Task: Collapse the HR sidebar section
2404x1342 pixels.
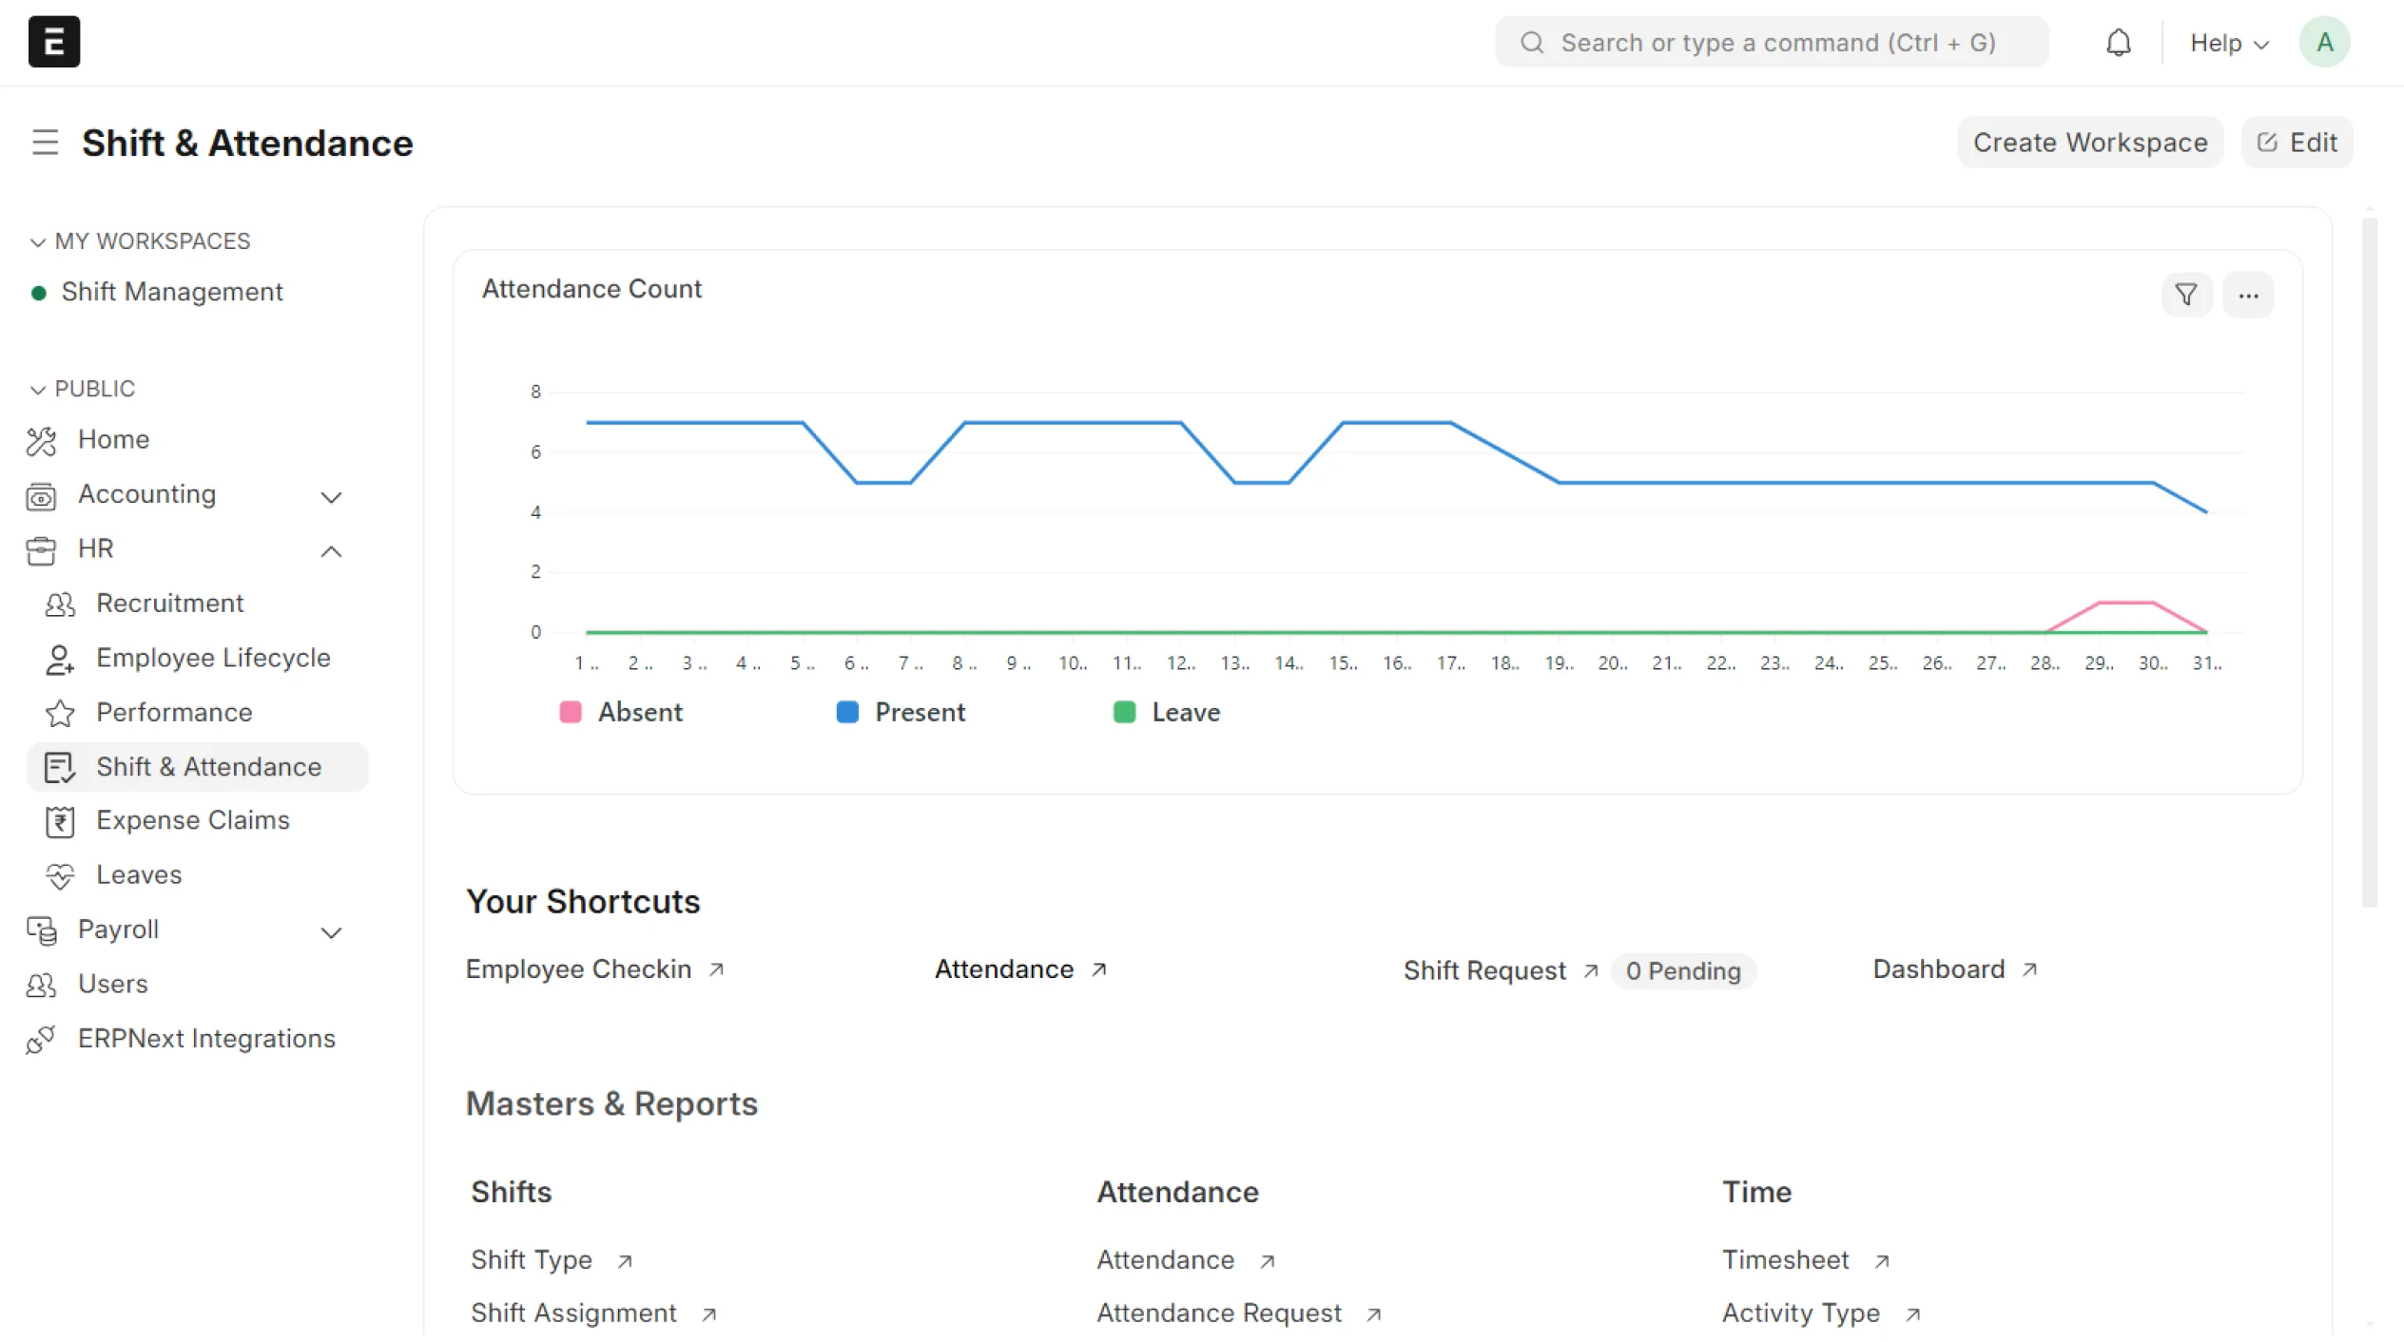Action: 331,550
